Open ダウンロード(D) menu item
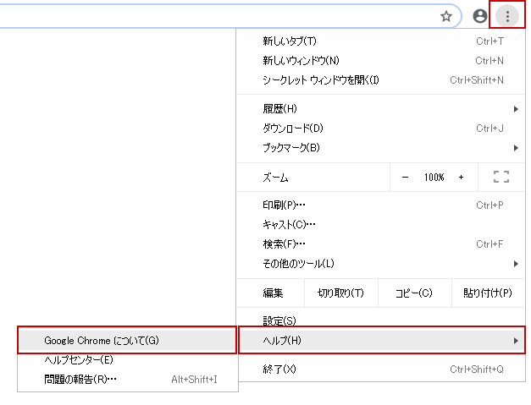This screenshot has width=531, height=405. (x=380, y=129)
